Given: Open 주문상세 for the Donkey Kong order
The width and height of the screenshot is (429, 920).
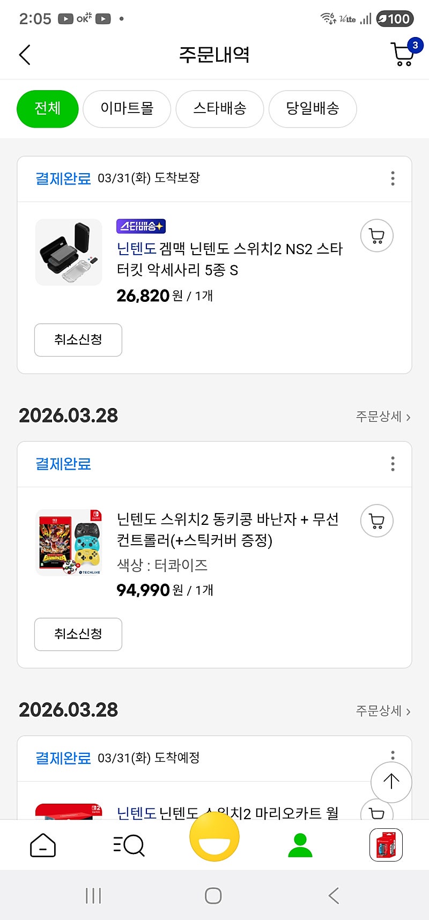Looking at the screenshot, I should 383,417.
